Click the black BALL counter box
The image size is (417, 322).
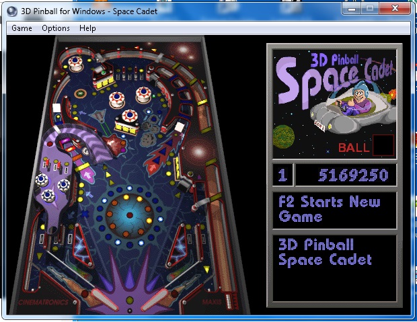383,145
